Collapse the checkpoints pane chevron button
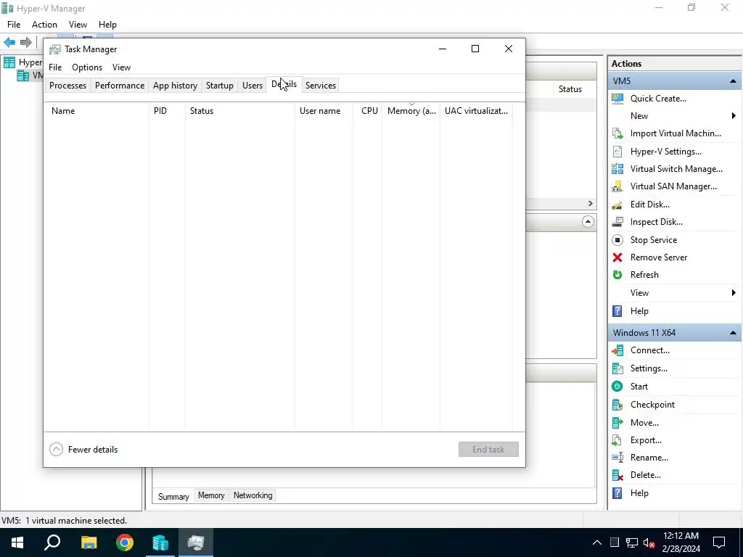The image size is (743, 557). [588, 222]
